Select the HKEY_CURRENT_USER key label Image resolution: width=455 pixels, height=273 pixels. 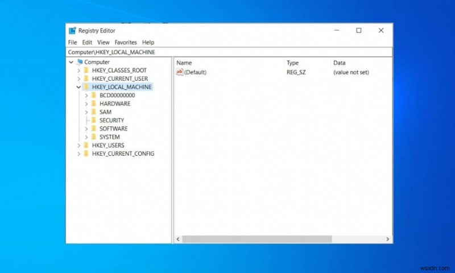[x=120, y=78]
